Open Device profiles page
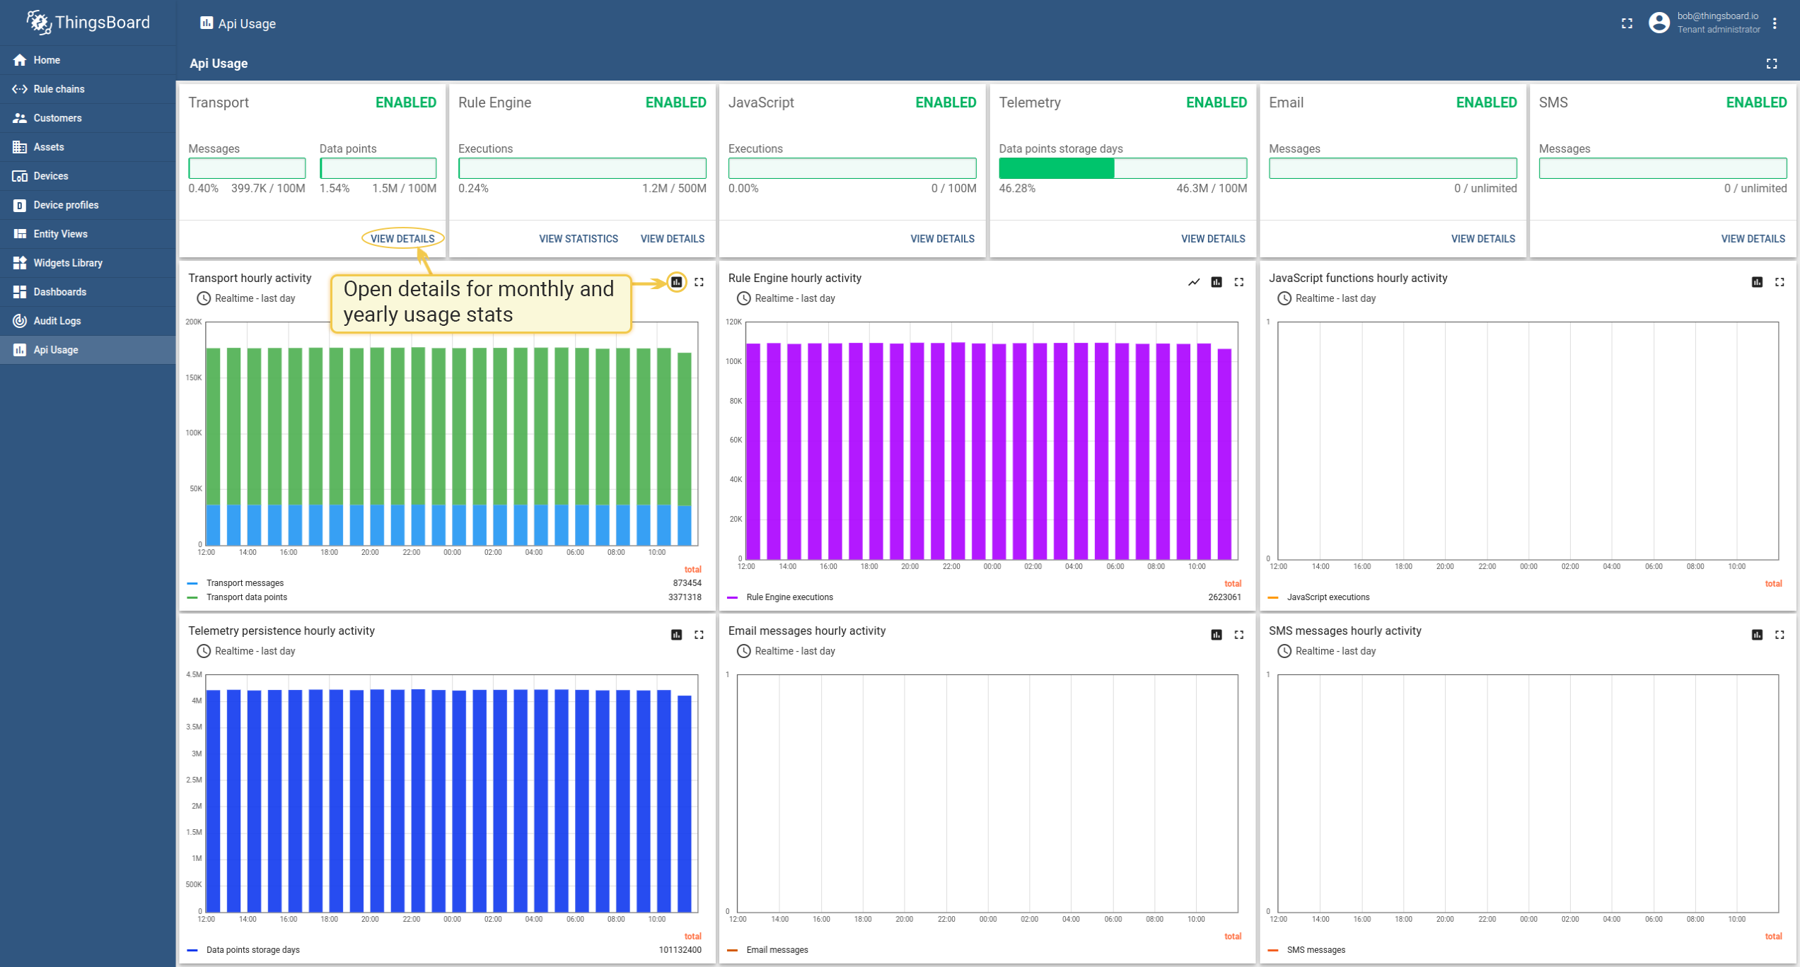 (x=88, y=205)
